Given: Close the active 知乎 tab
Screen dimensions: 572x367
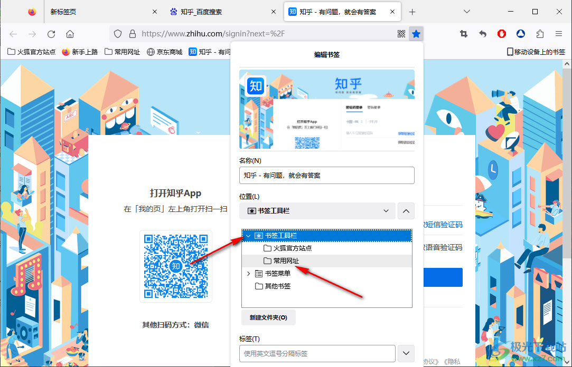Looking at the screenshot, I should click(392, 12).
